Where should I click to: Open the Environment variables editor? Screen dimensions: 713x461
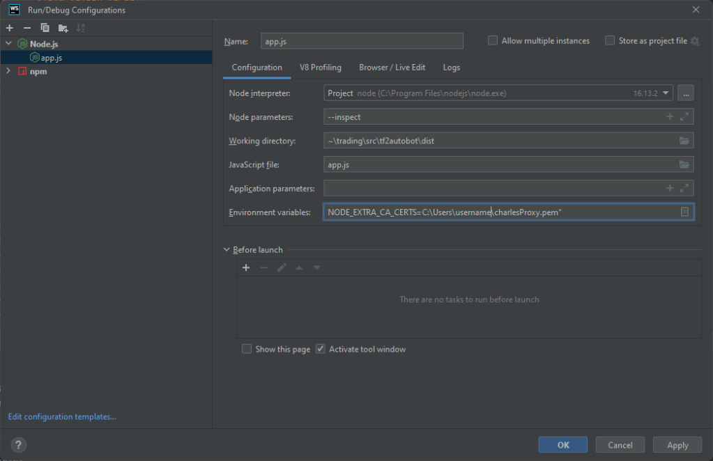click(x=684, y=212)
